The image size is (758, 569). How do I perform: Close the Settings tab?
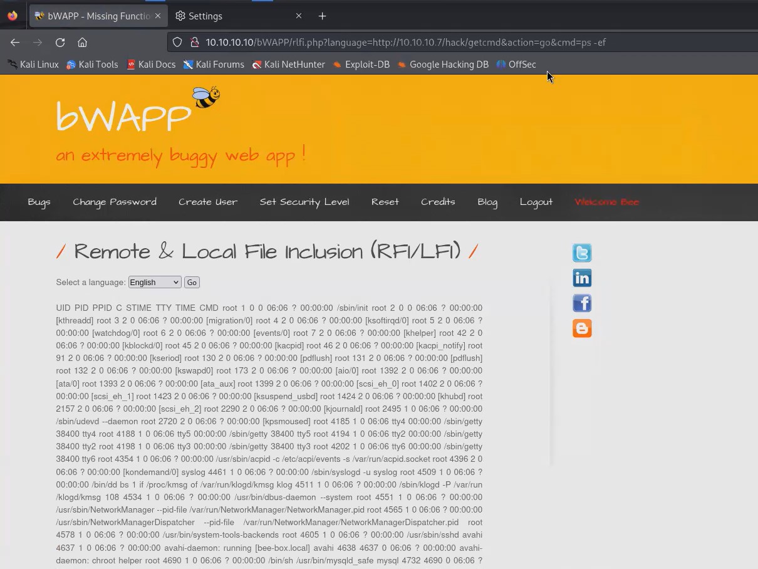point(299,16)
